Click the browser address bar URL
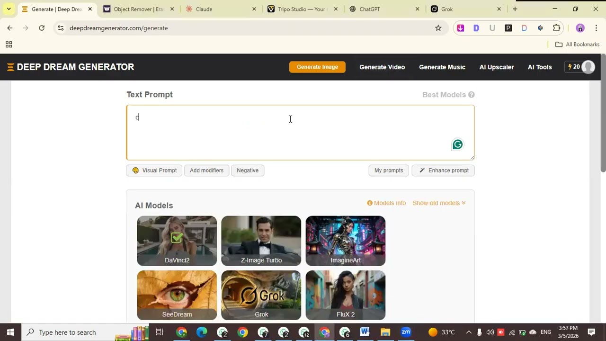 (x=119, y=28)
